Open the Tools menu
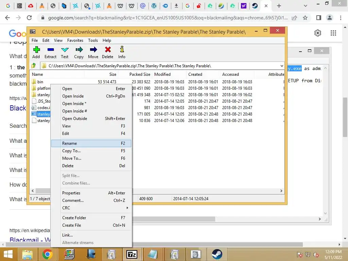The height and width of the screenshot is (261, 348). coord(93,40)
